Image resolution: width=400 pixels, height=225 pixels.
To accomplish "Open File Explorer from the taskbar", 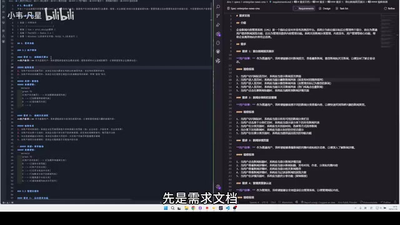I will coord(186,208).
